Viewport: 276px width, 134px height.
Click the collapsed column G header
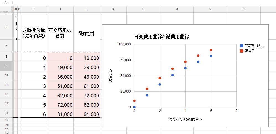(19, 9)
